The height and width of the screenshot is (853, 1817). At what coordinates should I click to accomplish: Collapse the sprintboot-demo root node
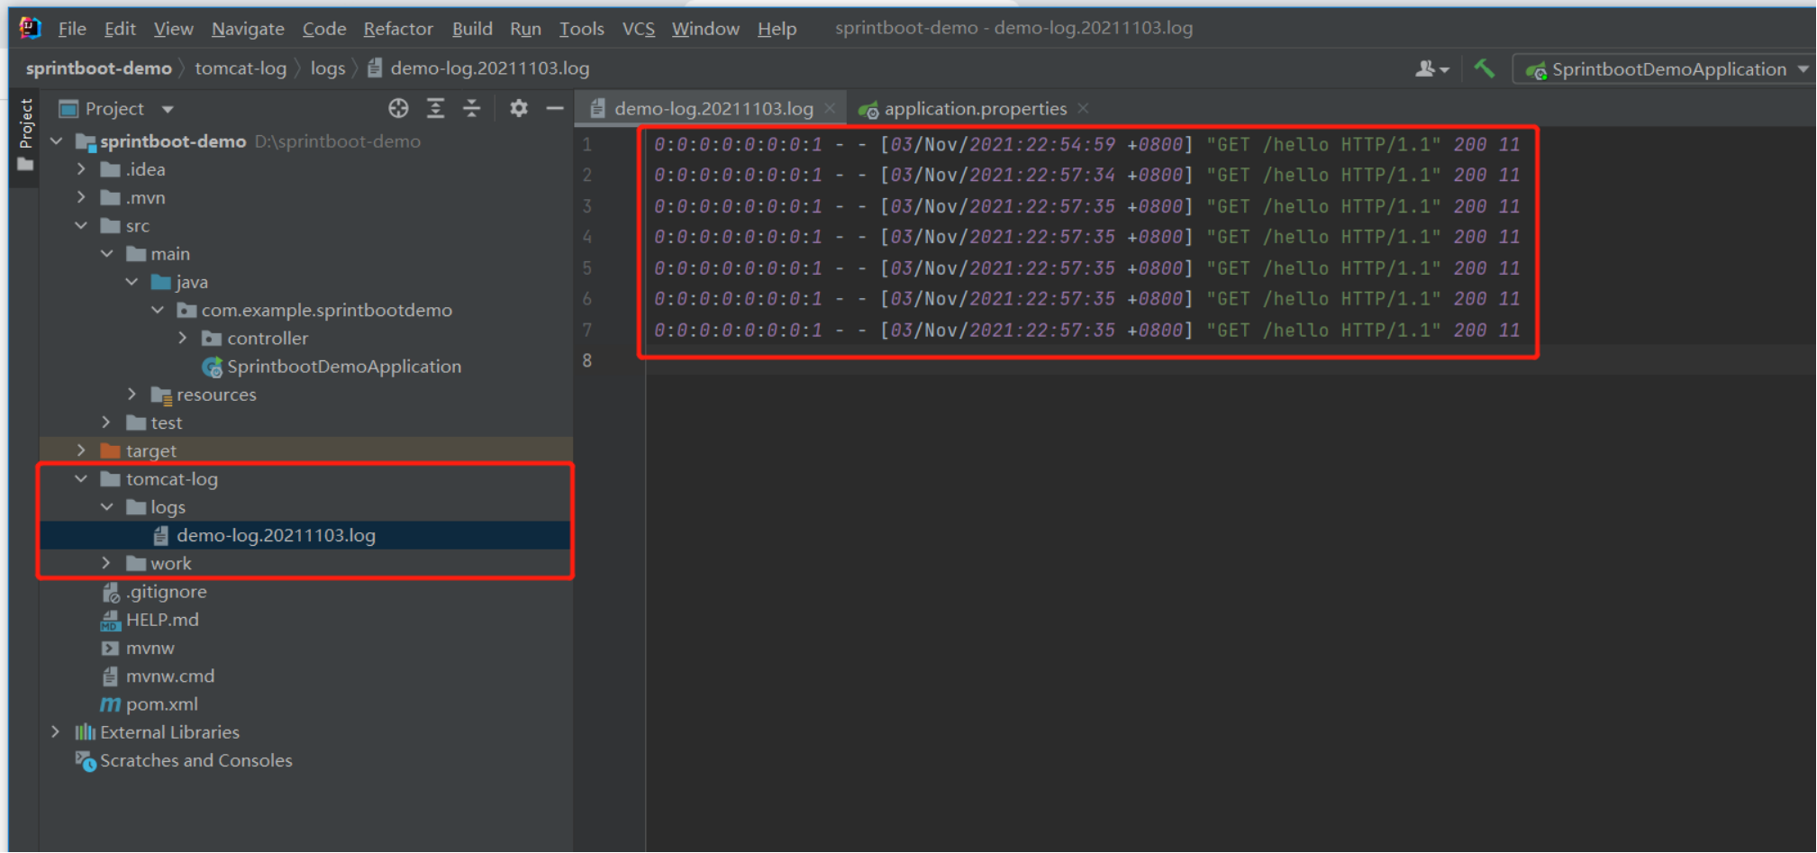coord(57,141)
